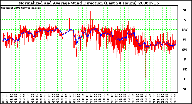Screen dimensions: 192x104
Task: Click the '15:10' time label
Action: coord(112,98)
